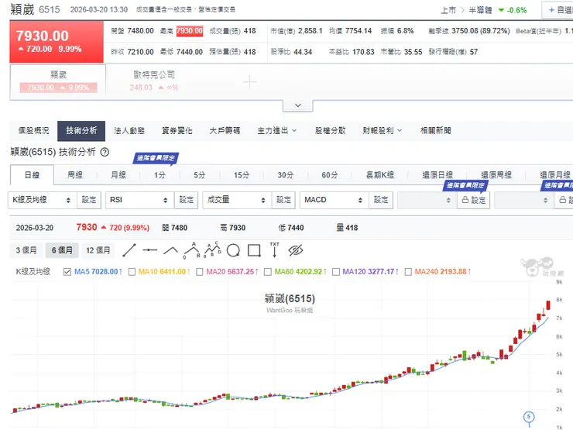This screenshot has width=573, height=430.
Task: Toggle the hide drawings eye icon
Action: pos(296,250)
